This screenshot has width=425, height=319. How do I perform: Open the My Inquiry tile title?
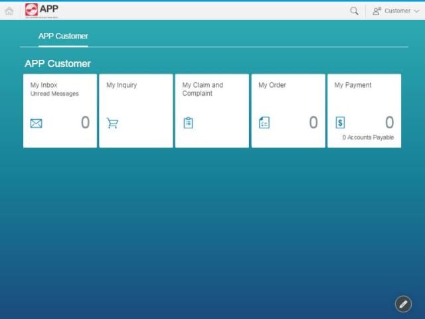point(122,85)
